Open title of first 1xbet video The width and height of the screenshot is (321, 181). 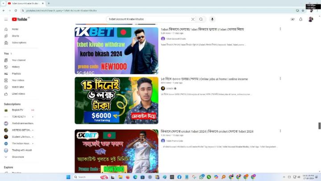202,29
